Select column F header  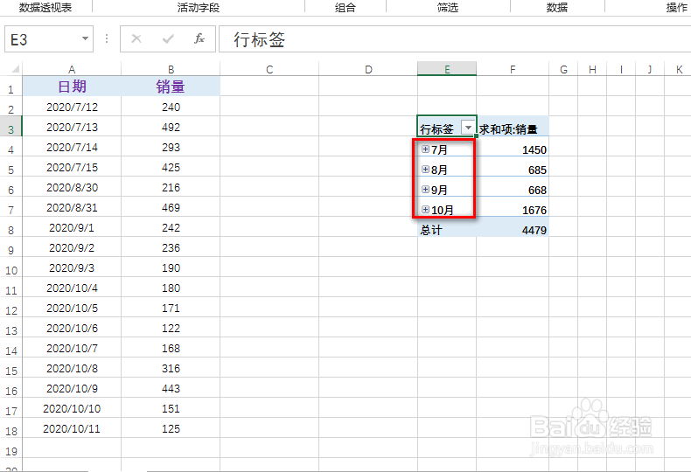(513, 69)
